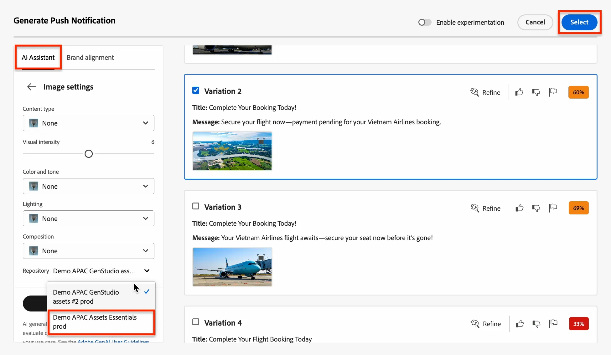Choose Demo APAC Assets Essentials prod
The image size is (611, 355).
pos(101,322)
